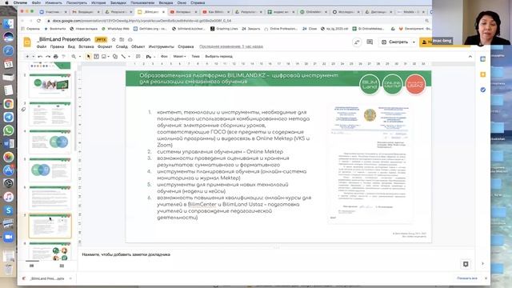Open the Правка menu
This screenshot has height=288, width=512.
(57, 46)
